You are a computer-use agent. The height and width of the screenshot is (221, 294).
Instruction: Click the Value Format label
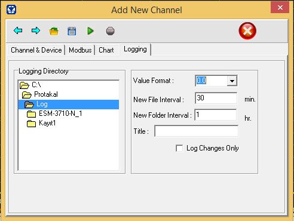pos(154,81)
